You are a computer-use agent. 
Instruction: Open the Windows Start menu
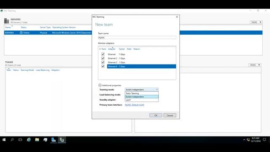4,140
